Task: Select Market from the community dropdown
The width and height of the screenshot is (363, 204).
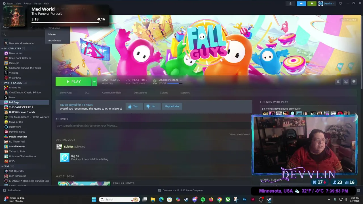Action: click(52, 34)
